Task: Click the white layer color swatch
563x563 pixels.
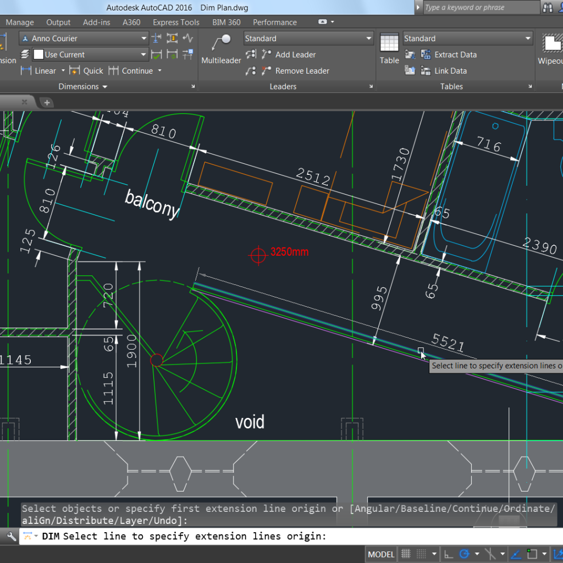Action: (38, 54)
